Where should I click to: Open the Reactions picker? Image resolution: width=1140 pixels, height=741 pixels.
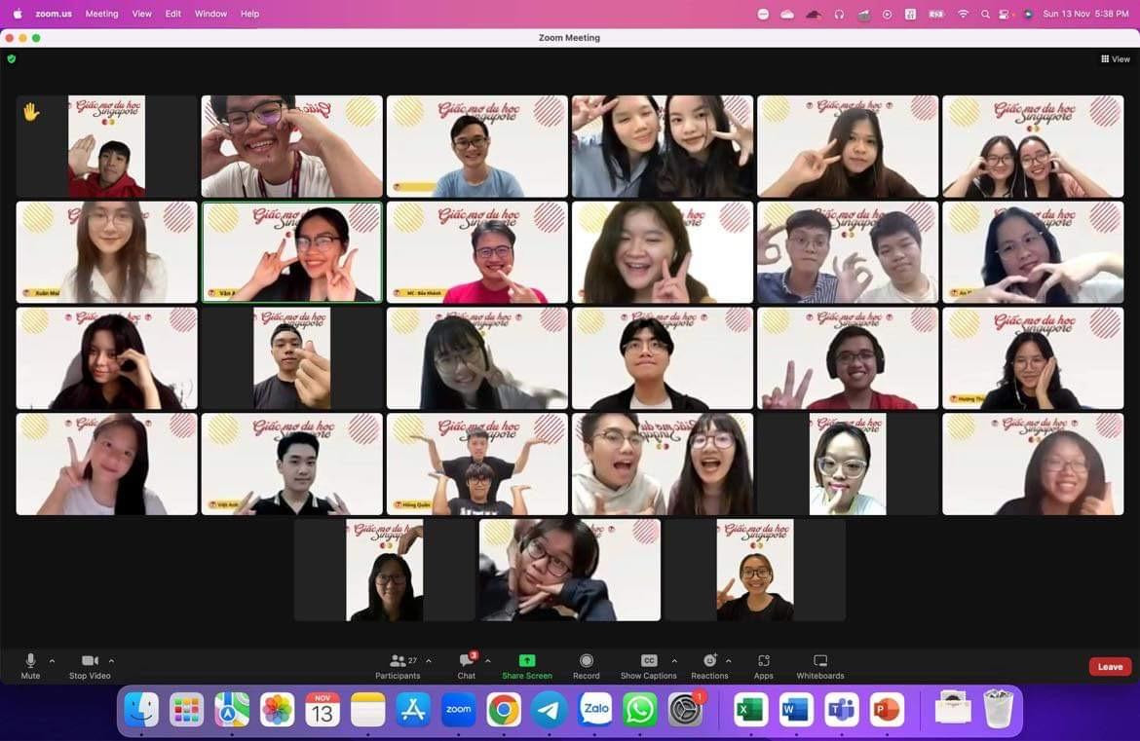pos(709,666)
